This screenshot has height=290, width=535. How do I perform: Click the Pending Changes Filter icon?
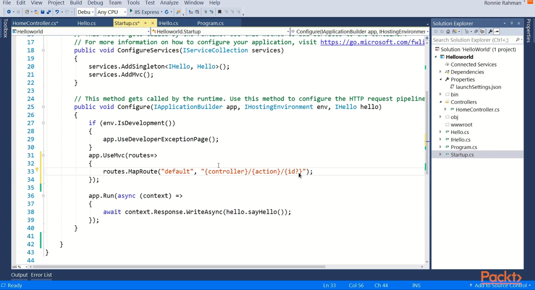pos(467,32)
